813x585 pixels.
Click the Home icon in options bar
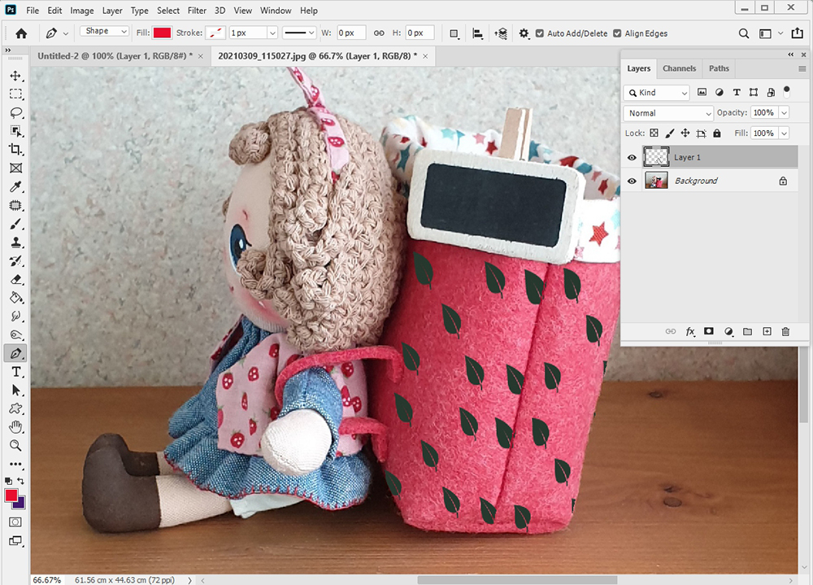click(21, 33)
